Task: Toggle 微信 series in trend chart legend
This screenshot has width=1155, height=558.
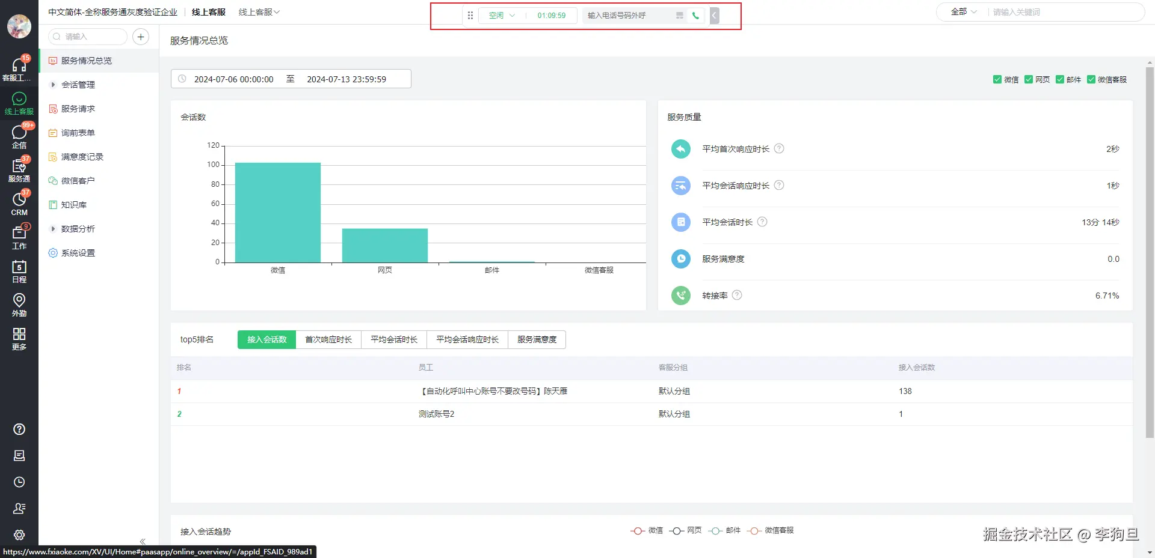Action: 647,530
